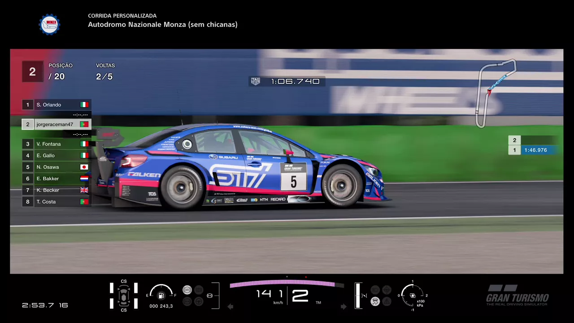Select the N. Osawa leaderboard row
Viewport: 574px width, 323px height.
pos(57,167)
